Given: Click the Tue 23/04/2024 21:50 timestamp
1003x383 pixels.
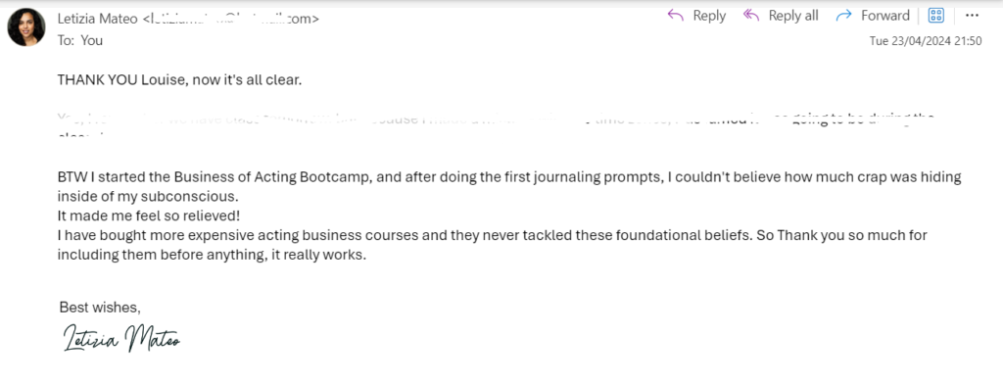Looking at the screenshot, I should tap(926, 41).
